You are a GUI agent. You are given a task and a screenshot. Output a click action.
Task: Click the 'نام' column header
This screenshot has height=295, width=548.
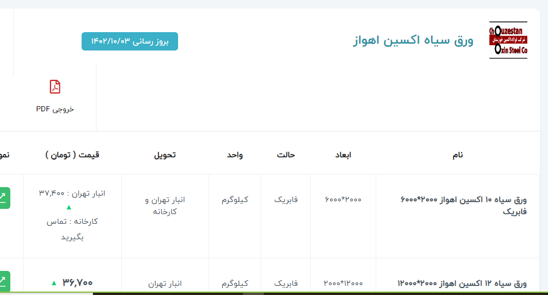pyautogui.click(x=457, y=155)
